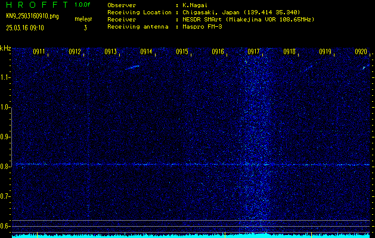Click the file name KN9_2503160910.png

tap(32, 16)
